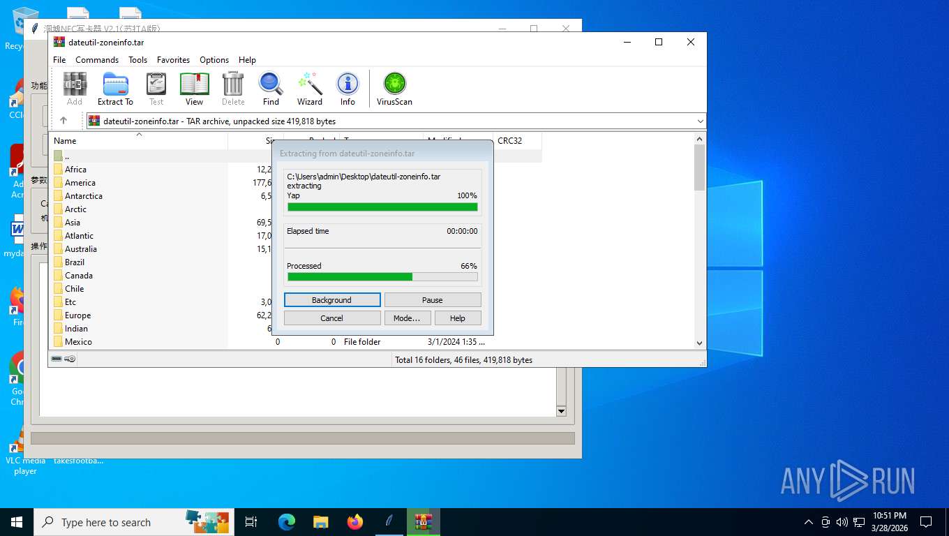Image resolution: width=949 pixels, height=536 pixels.
Task: Click the Help button in extraction dialog
Action: tap(458, 318)
